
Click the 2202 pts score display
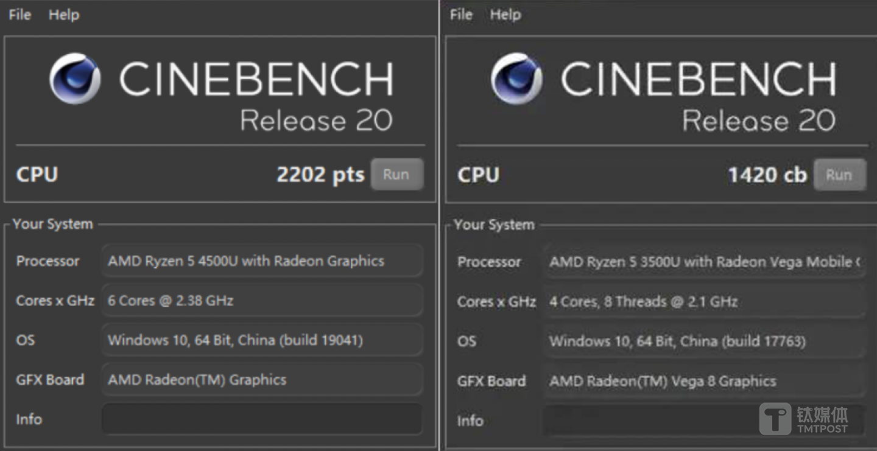pyautogui.click(x=320, y=174)
